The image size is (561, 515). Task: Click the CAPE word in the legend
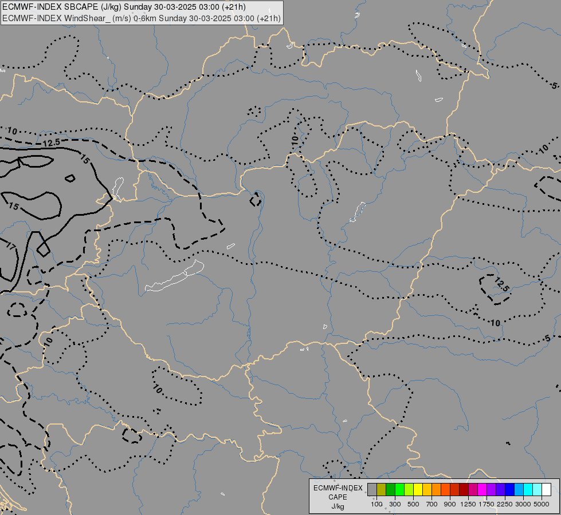tap(338, 497)
